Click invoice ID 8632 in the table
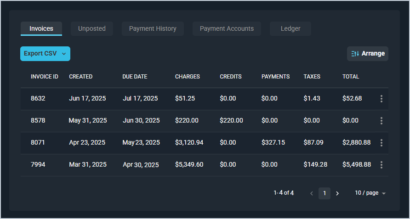 pos(38,99)
